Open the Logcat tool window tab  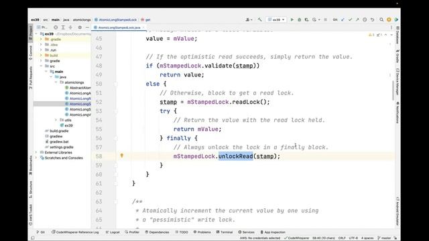[113, 232]
